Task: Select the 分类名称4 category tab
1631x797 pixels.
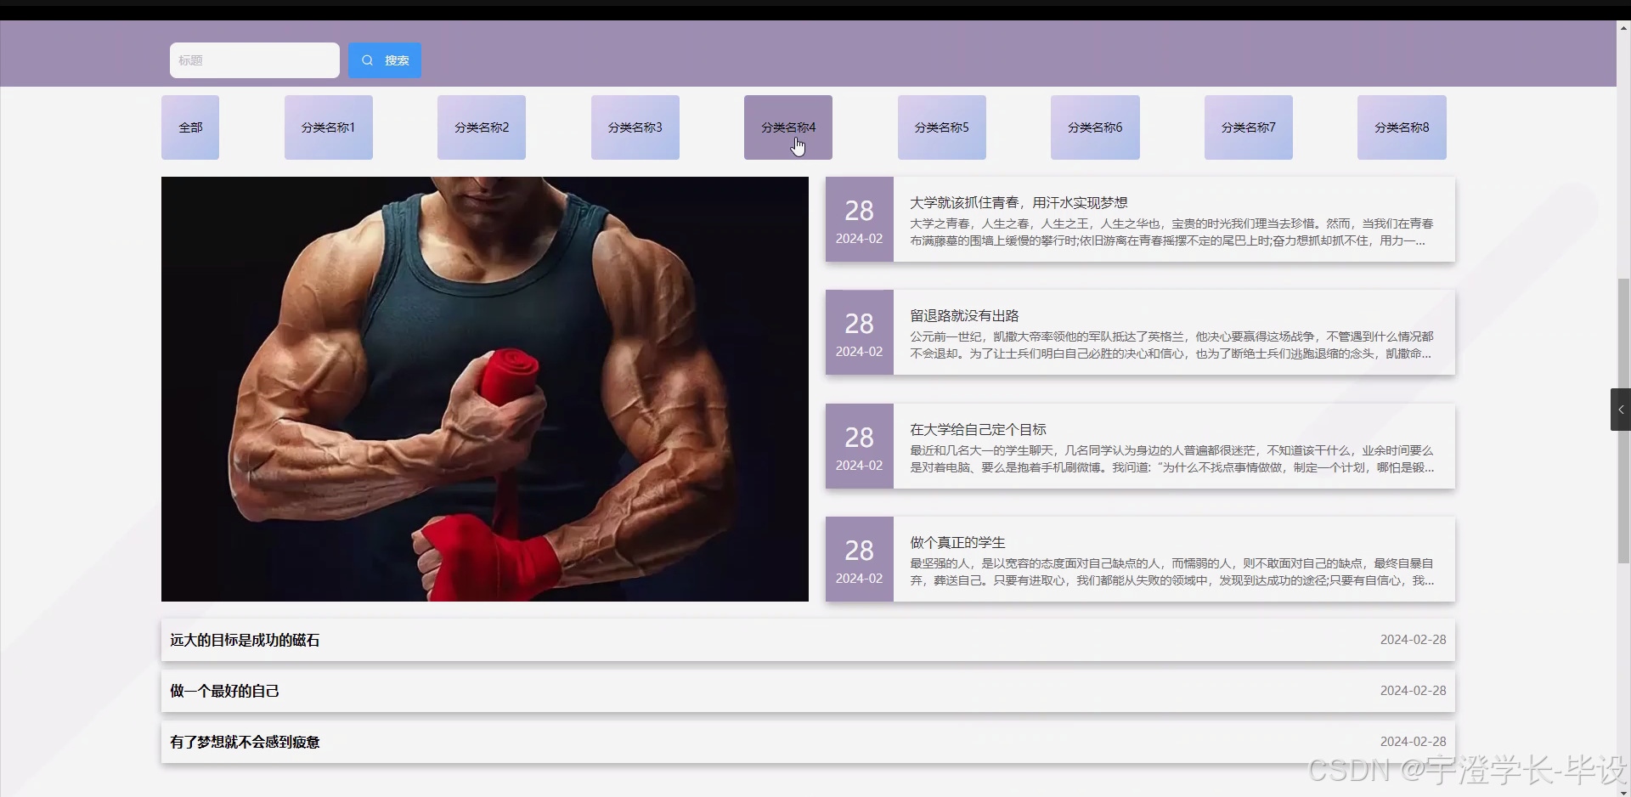Action: coord(787,127)
